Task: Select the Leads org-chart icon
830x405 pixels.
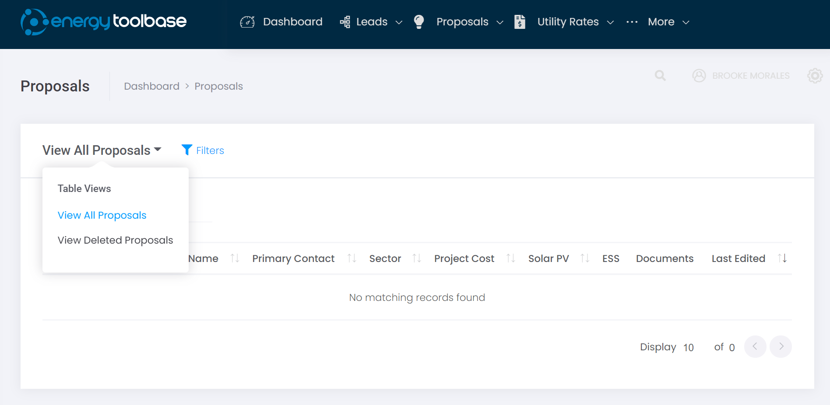Action: pos(345,21)
